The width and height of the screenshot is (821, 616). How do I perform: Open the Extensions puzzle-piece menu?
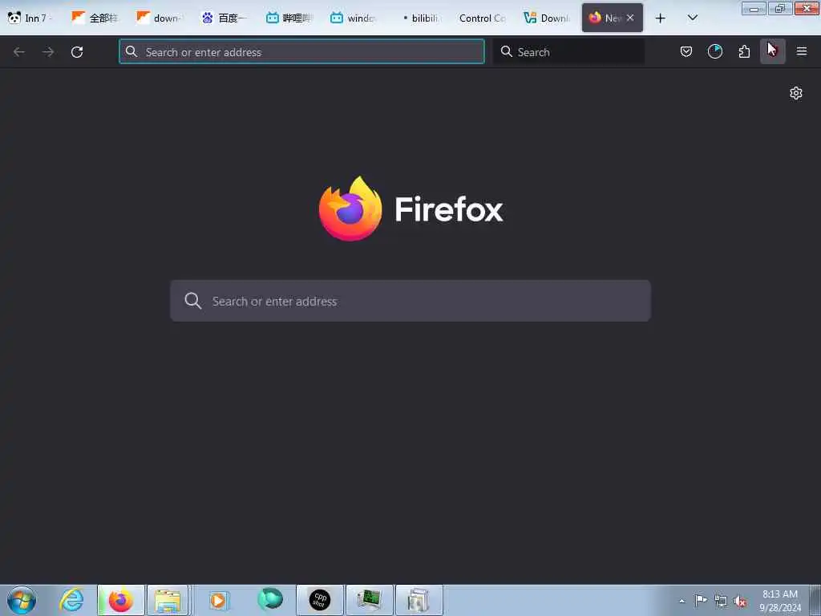[744, 51]
